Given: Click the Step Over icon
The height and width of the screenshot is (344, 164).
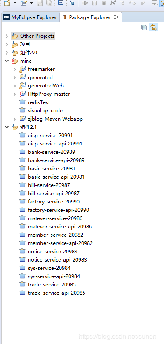Looking at the screenshot, I should [133, 3].
